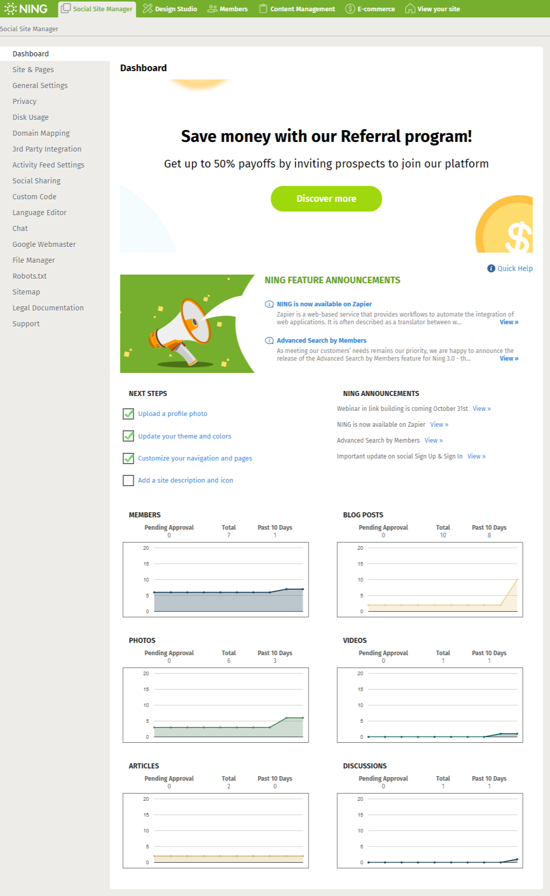Select Social Site Manager tab
The width and height of the screenshot is (550, 896).
coord(97,9)
